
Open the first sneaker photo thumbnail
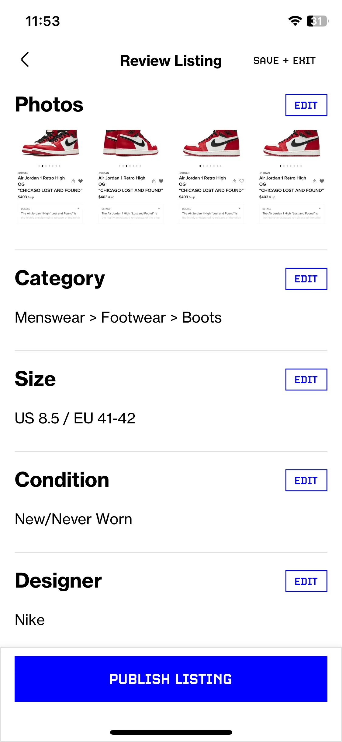[50, 177]
